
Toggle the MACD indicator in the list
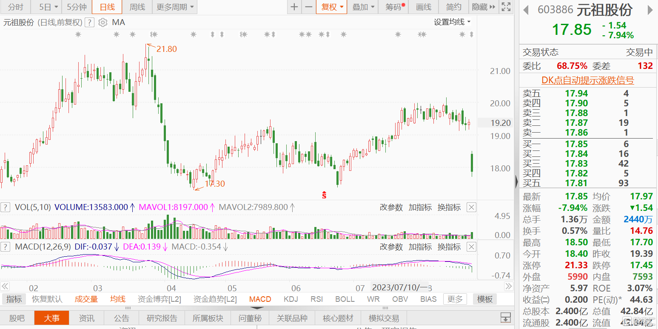[x=260, y=299]
